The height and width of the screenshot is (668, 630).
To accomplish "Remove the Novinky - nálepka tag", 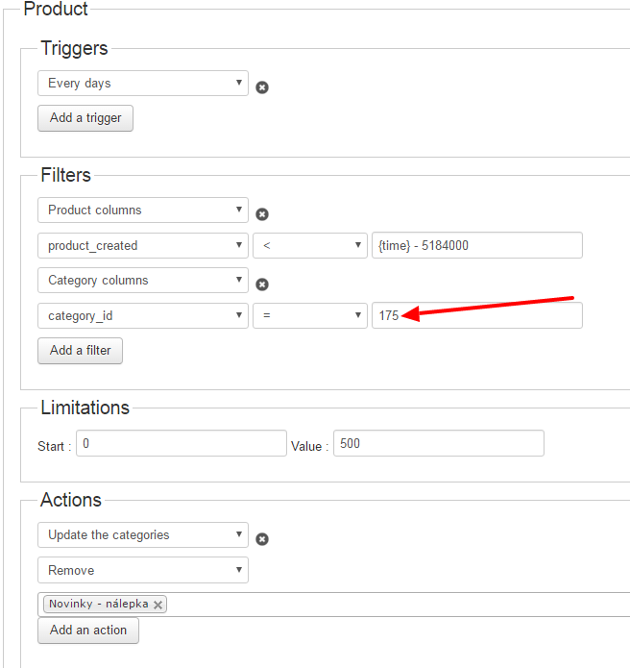I will 158,605.
